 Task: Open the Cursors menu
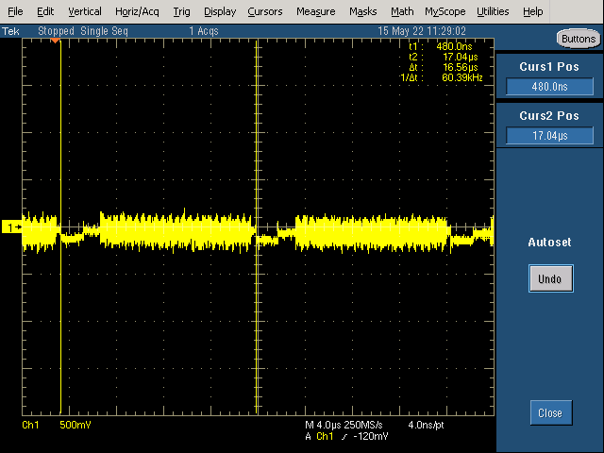pos(265,11)
